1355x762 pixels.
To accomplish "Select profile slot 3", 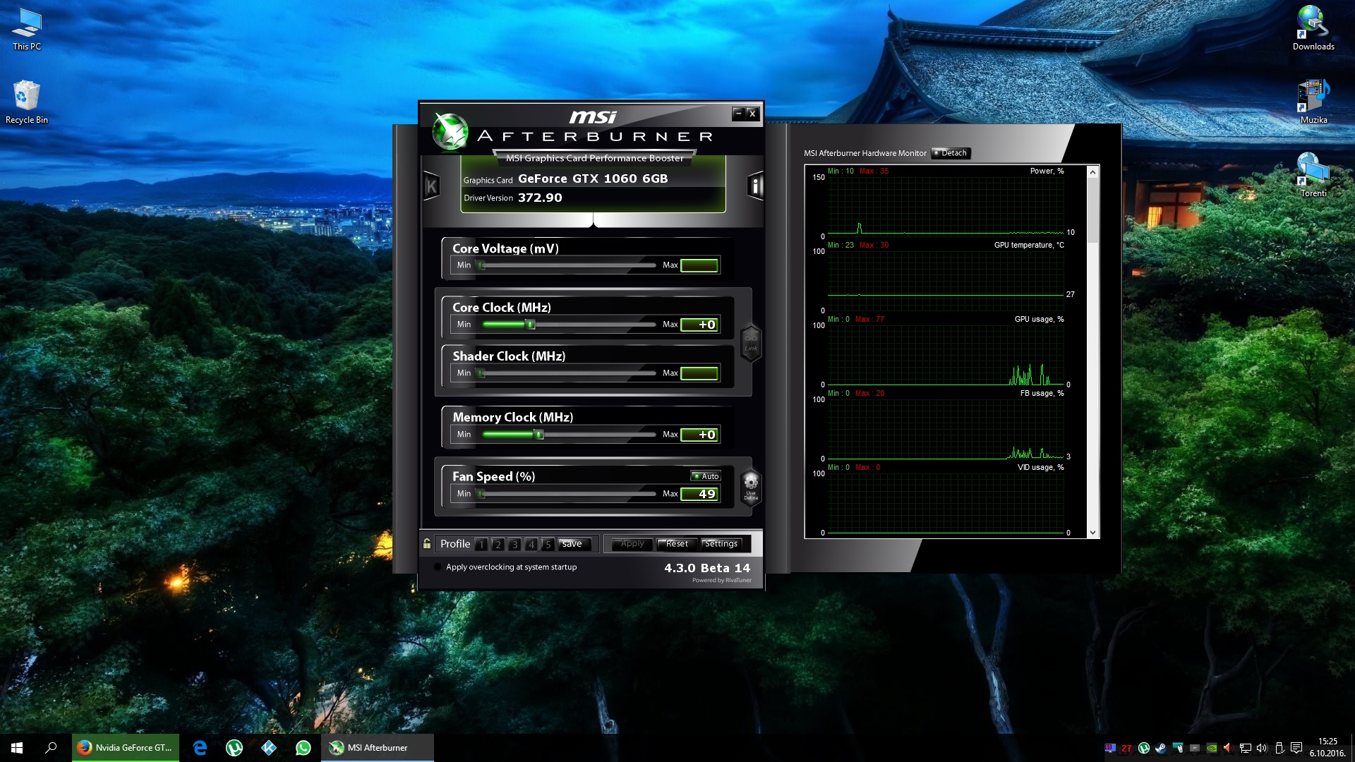I will 514,544.
